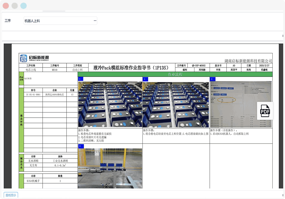The height and width of the screenshot is (199, 285).
Task: Click the green 作业流程 header bar
Action: click(175, 74)
